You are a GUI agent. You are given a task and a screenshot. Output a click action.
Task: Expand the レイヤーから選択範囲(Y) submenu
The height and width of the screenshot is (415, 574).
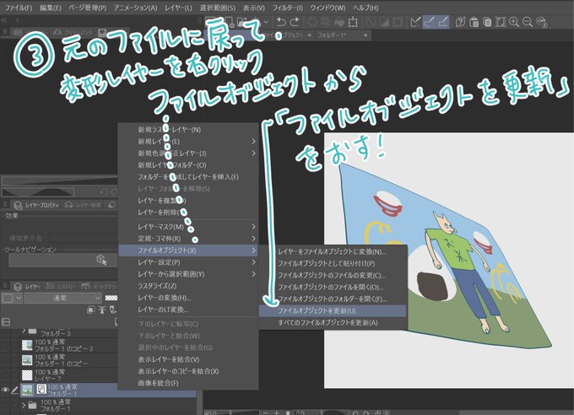[188, 274]
